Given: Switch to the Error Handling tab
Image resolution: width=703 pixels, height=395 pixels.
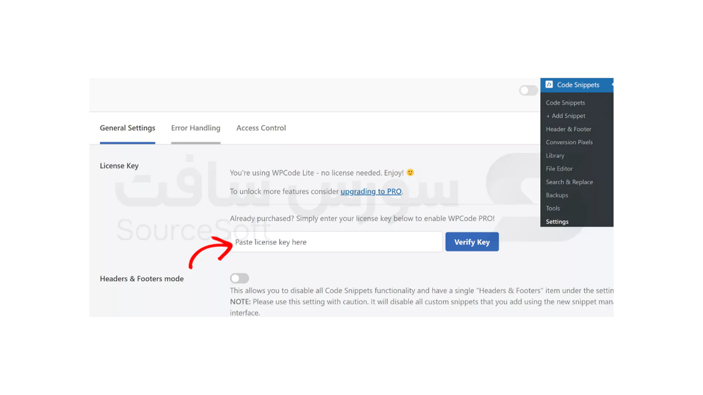Looking at the screenshot, I should [196, 128].
